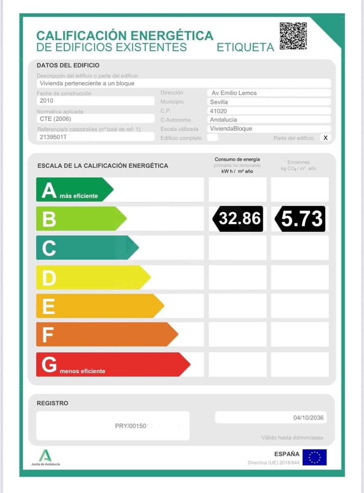Image resolution: width=364 pixels, height=493 pixels.
Task: Click the DE EDIFICIOS EXISTENTES subtitle
Action: point(112,47)
